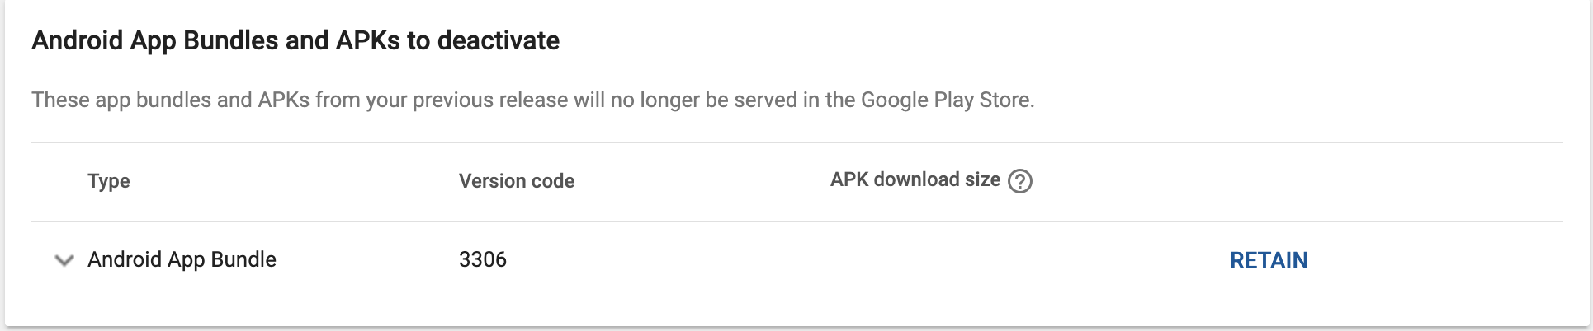Click the Type column header

(109, 181)
